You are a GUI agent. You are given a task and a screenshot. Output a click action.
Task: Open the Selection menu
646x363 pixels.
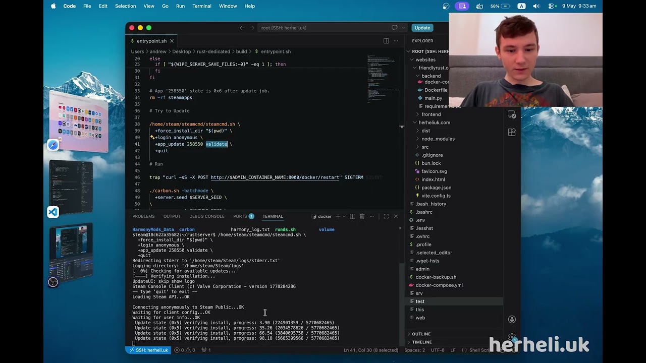tap(125, 6)
